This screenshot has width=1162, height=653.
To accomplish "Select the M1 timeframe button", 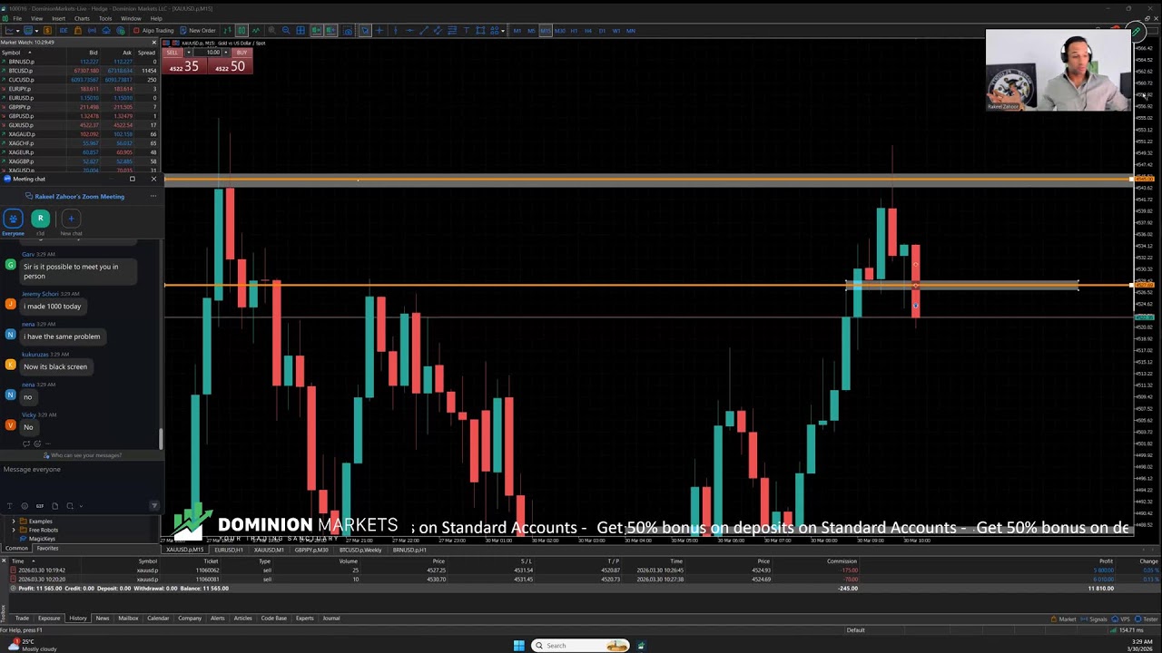I will pyautogui.click(x=517, y=31).
